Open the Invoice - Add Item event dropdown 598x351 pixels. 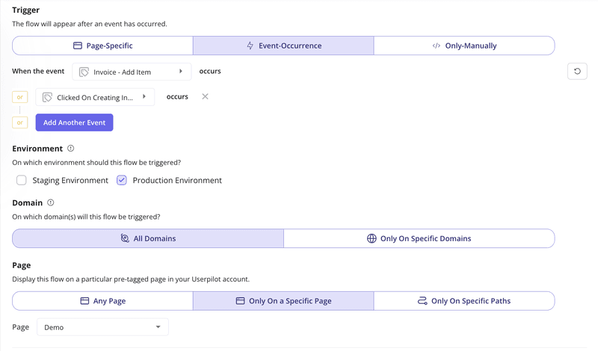(132, 72)
